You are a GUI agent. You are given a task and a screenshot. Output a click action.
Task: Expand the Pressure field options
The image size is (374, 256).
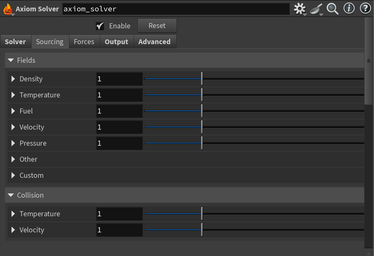(13, 143)
